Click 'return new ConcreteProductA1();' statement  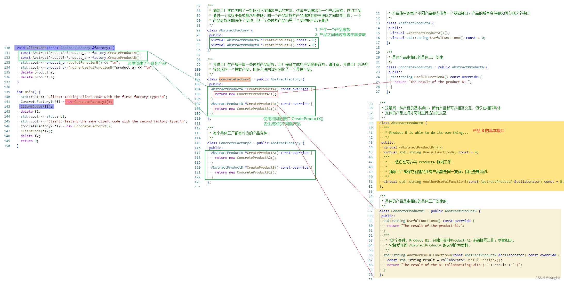point(246,94)
